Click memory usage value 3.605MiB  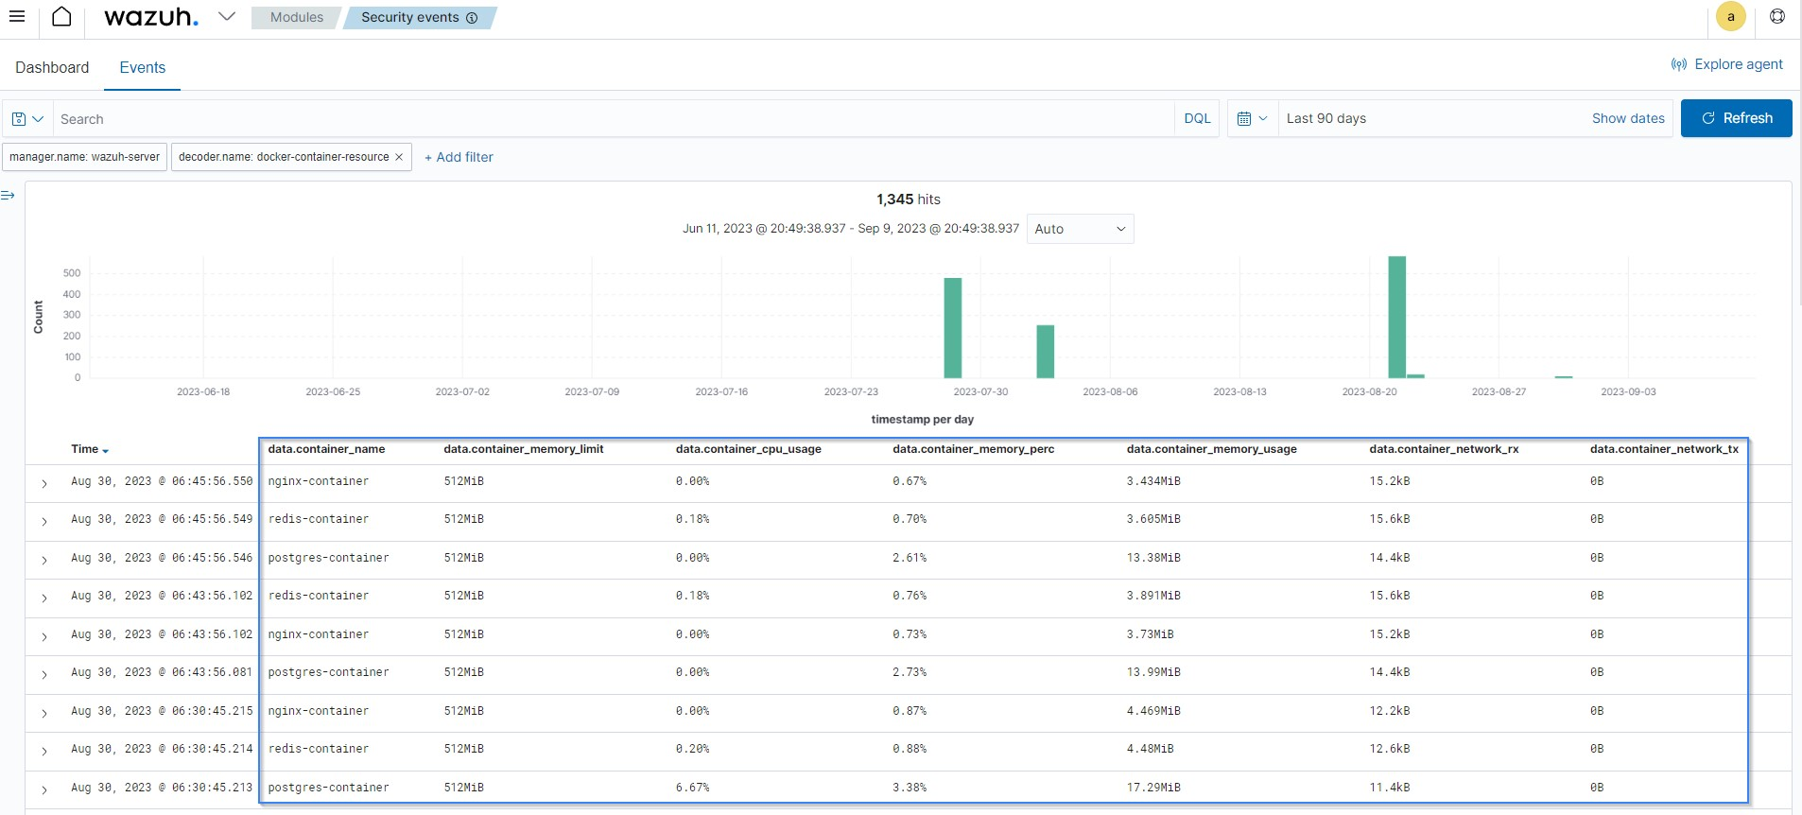point(1152,519)
